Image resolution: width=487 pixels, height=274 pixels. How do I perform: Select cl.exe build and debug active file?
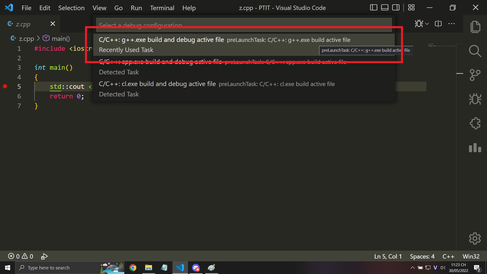244,89
